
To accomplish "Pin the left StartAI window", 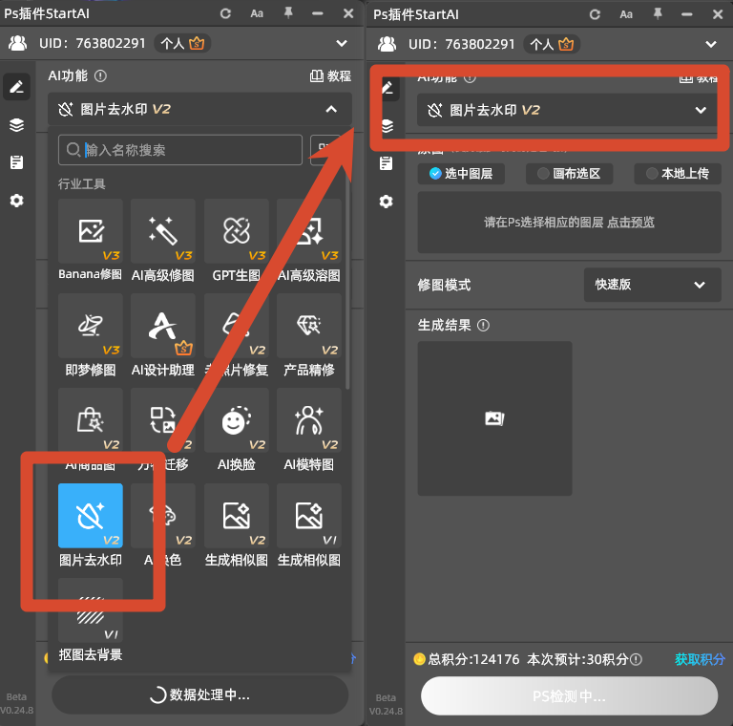I will pos(288,13).
